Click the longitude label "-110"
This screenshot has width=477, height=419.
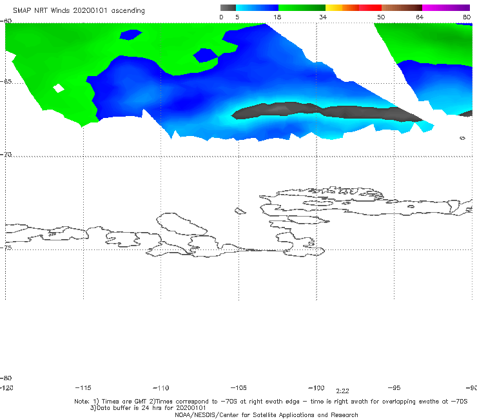pyautogui.click(x=161, y=388)
